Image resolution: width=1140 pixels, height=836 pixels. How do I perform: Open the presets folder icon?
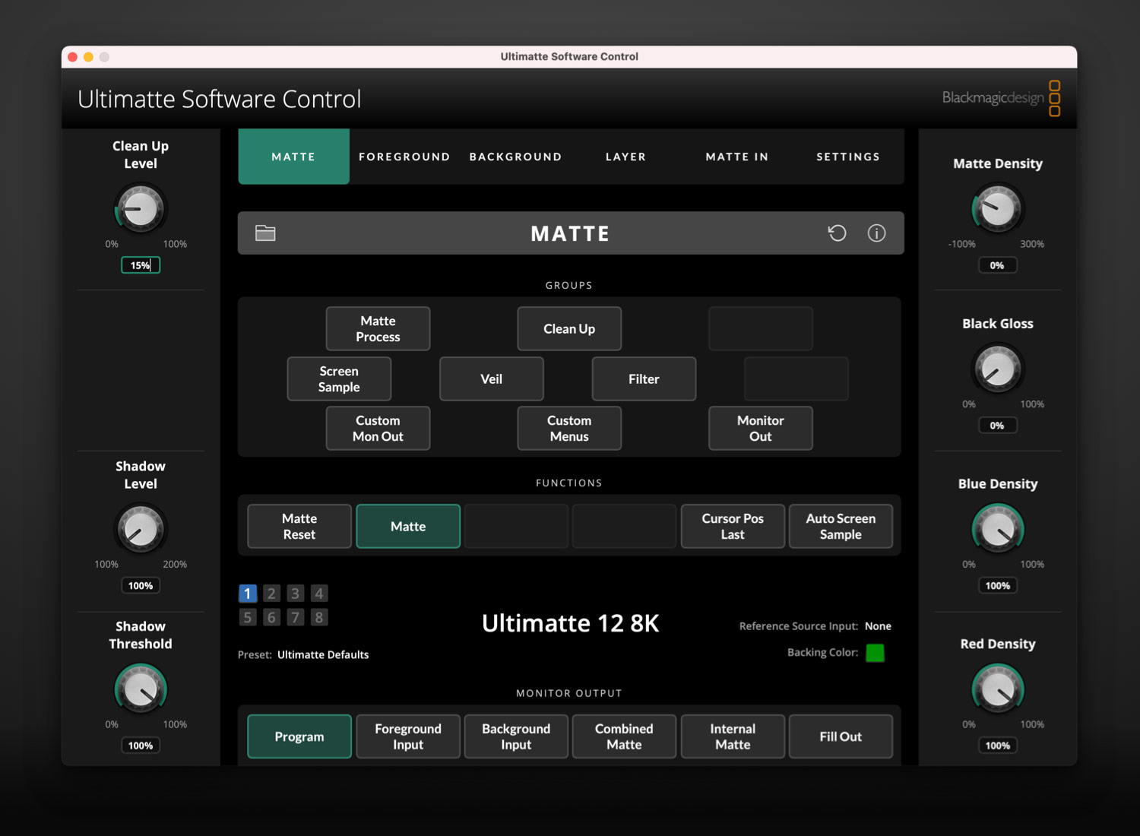pyautogui.click(x=265, y=233)
